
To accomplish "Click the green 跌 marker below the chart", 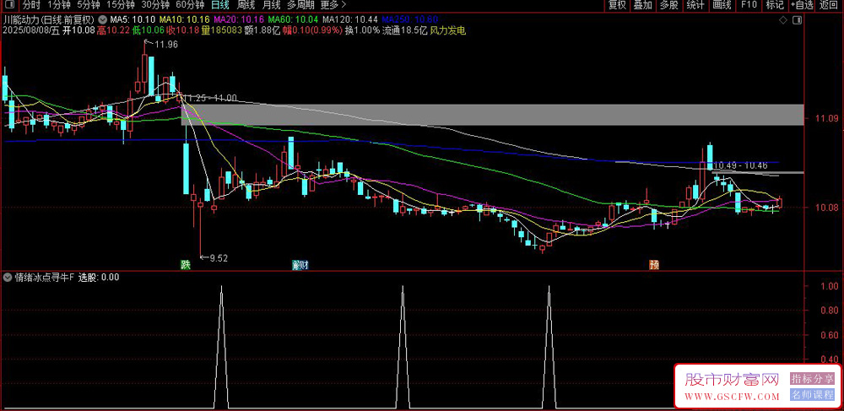I will 185,264.
